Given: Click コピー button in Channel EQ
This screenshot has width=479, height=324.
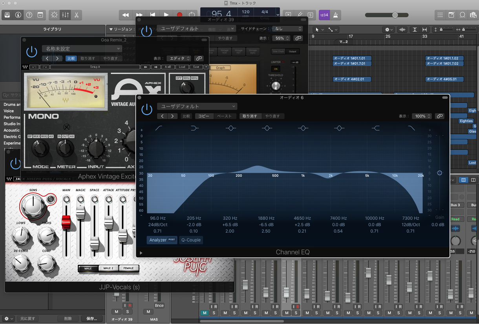Looking at the screenshot, I should (x=204, y=116).
